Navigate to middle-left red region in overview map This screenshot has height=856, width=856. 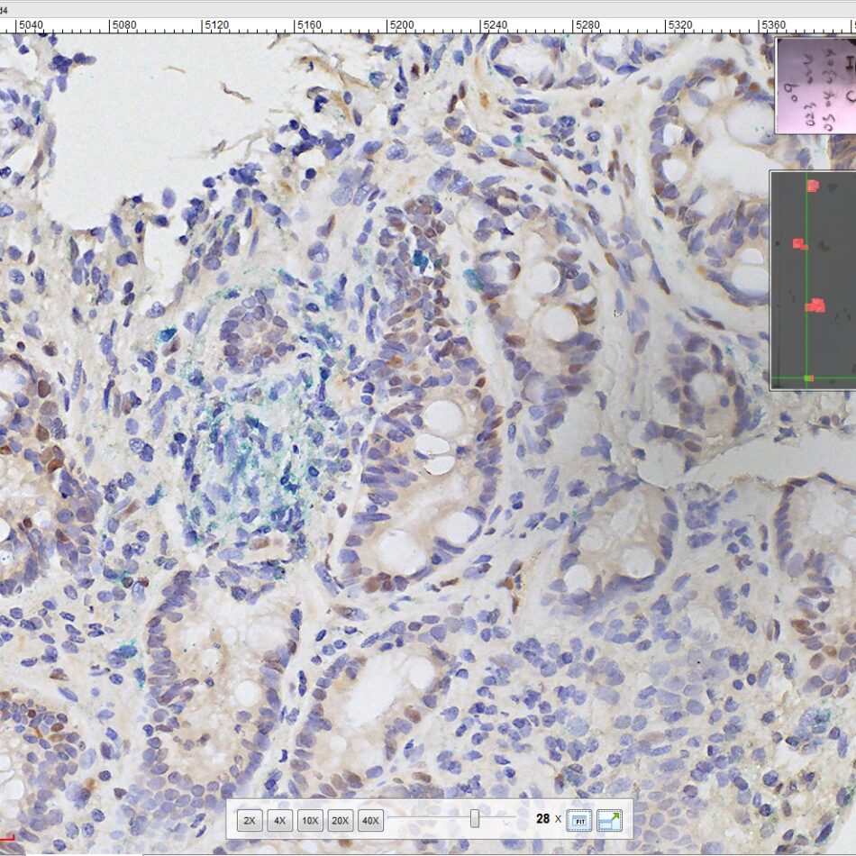(798, 243)
